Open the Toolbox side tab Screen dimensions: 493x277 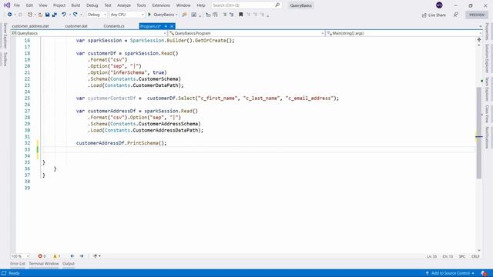5,59
